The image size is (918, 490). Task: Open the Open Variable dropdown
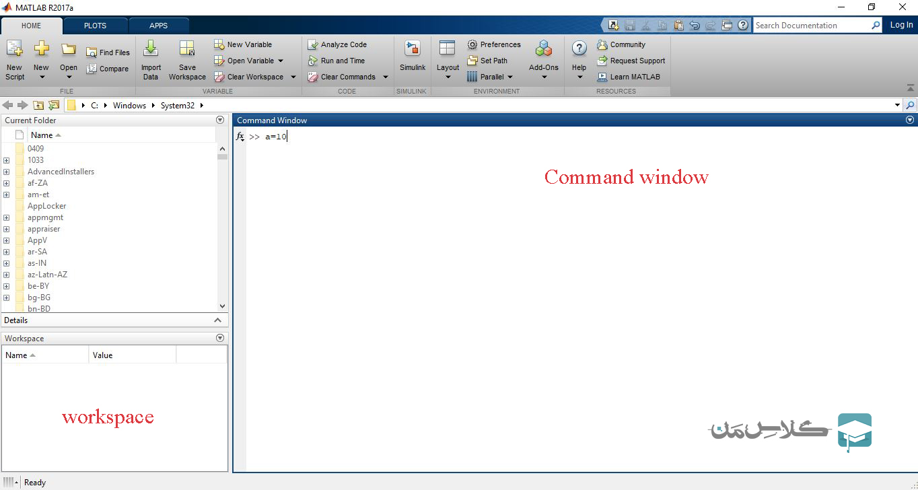(x=281, y=61)
